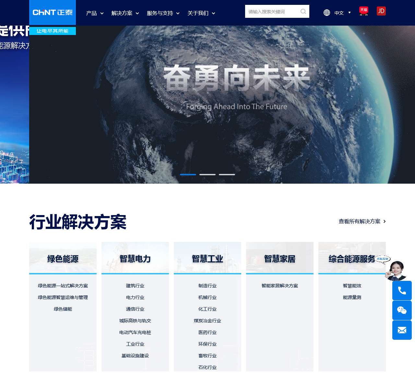Open the 工业行业 link
The image size is (415, 378).
tap(135, 344)
